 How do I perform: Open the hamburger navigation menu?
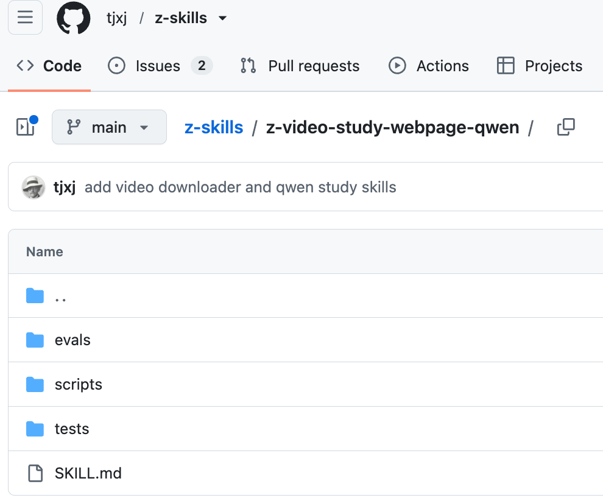point(25,17)
